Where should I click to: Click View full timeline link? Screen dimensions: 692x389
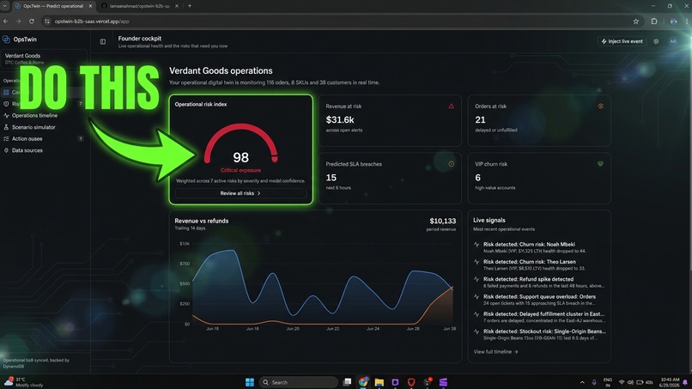click(495, 352)
